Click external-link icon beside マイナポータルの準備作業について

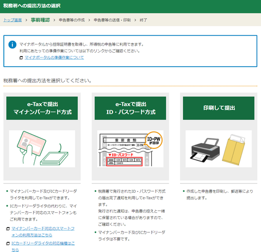pos(21,58)
